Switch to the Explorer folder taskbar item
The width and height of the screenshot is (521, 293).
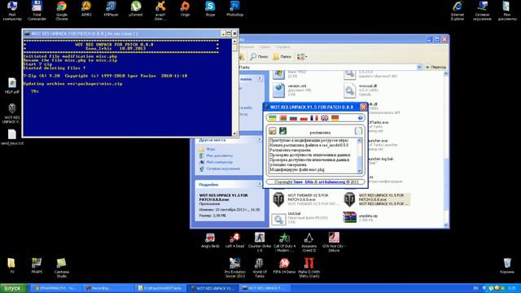click(x=160, y=288)
